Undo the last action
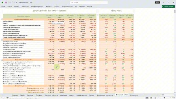Viewport: 176px width, 99px height. [x=9, y=2]
